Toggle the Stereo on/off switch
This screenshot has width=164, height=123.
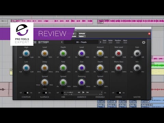pyautogui.click(x=119, y=93)
